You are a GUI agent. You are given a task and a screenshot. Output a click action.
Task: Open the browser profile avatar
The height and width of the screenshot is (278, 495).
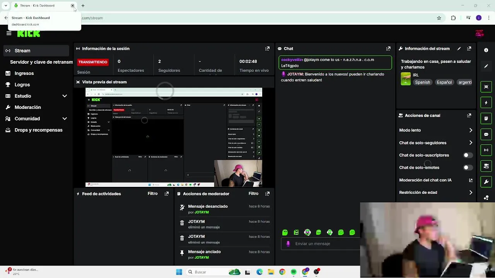(x=478, y=18)
